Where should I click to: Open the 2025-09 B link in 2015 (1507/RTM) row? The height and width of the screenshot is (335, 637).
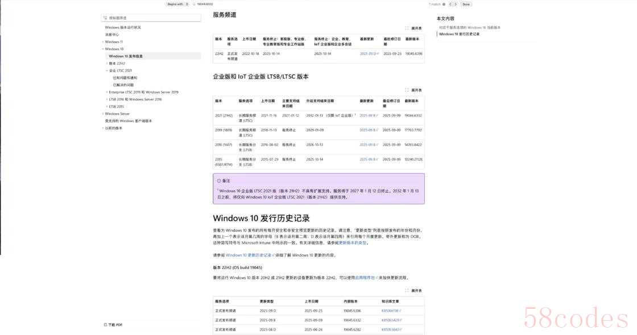(x=369, y=160)
